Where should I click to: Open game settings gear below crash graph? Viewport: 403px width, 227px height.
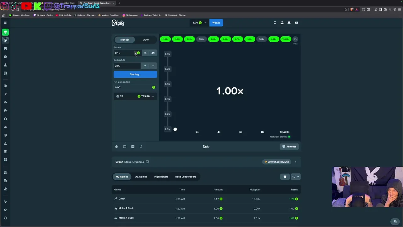tap(116, 147)
